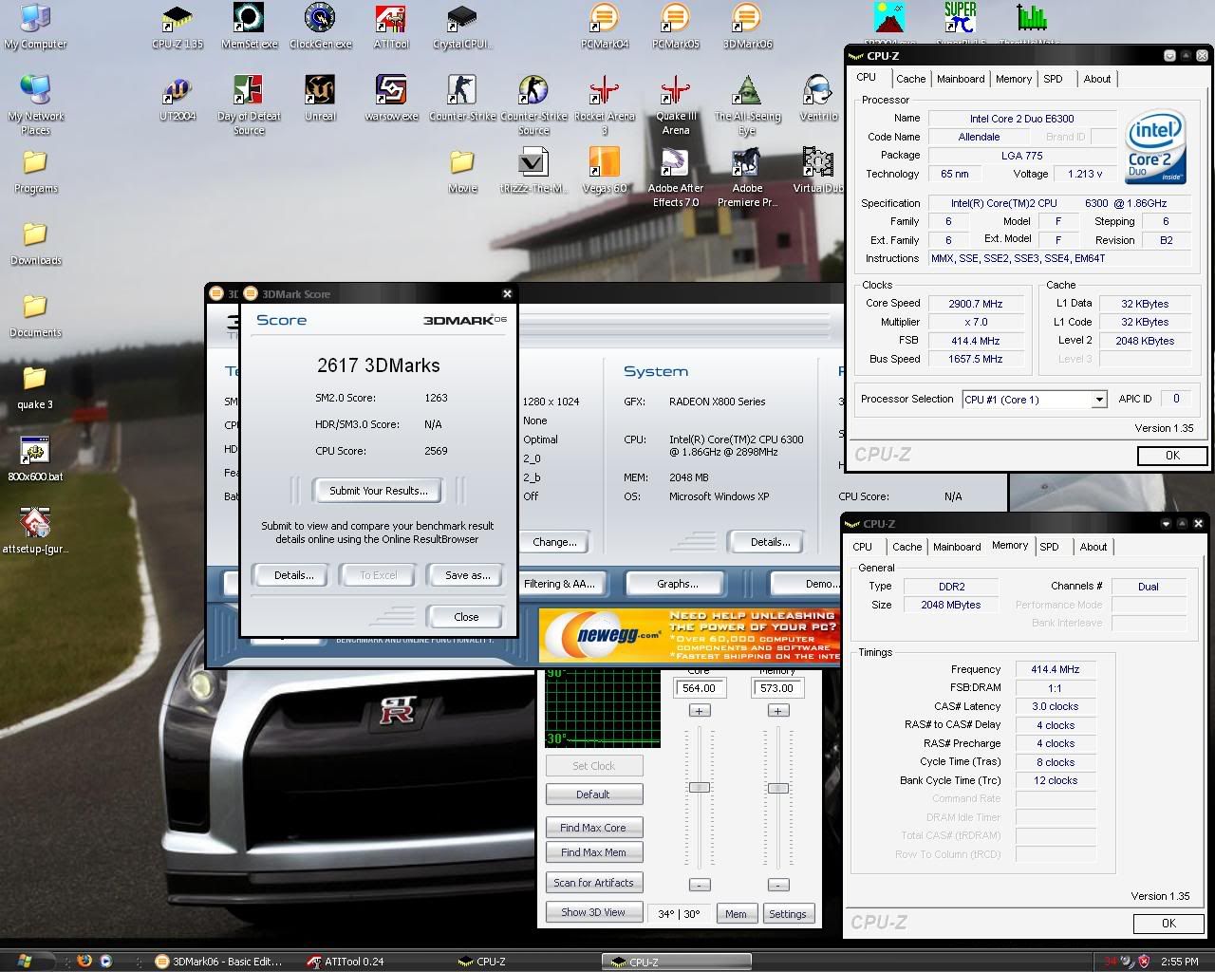The image size is (1215, 972).
Task: Open the Programs desktop folder
Action: click(35, 171)
